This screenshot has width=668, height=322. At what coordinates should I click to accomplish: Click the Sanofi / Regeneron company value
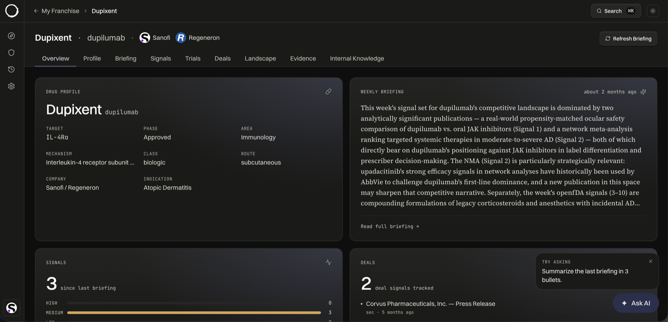click(72, 188)
